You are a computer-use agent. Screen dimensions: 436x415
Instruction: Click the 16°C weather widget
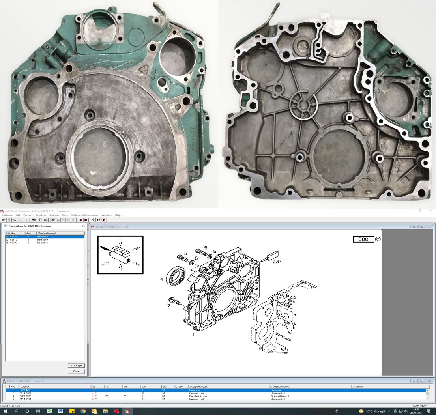(x=372, y=411)
